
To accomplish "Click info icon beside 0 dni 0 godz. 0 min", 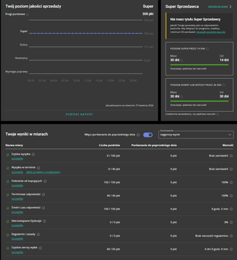I will (x=231, y=249).
